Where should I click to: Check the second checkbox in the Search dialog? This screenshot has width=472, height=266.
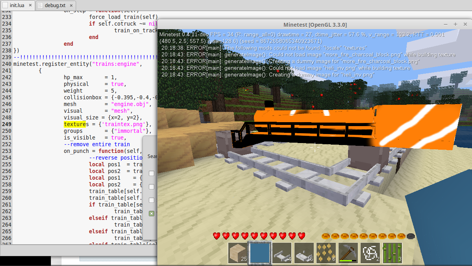[151, 187]
